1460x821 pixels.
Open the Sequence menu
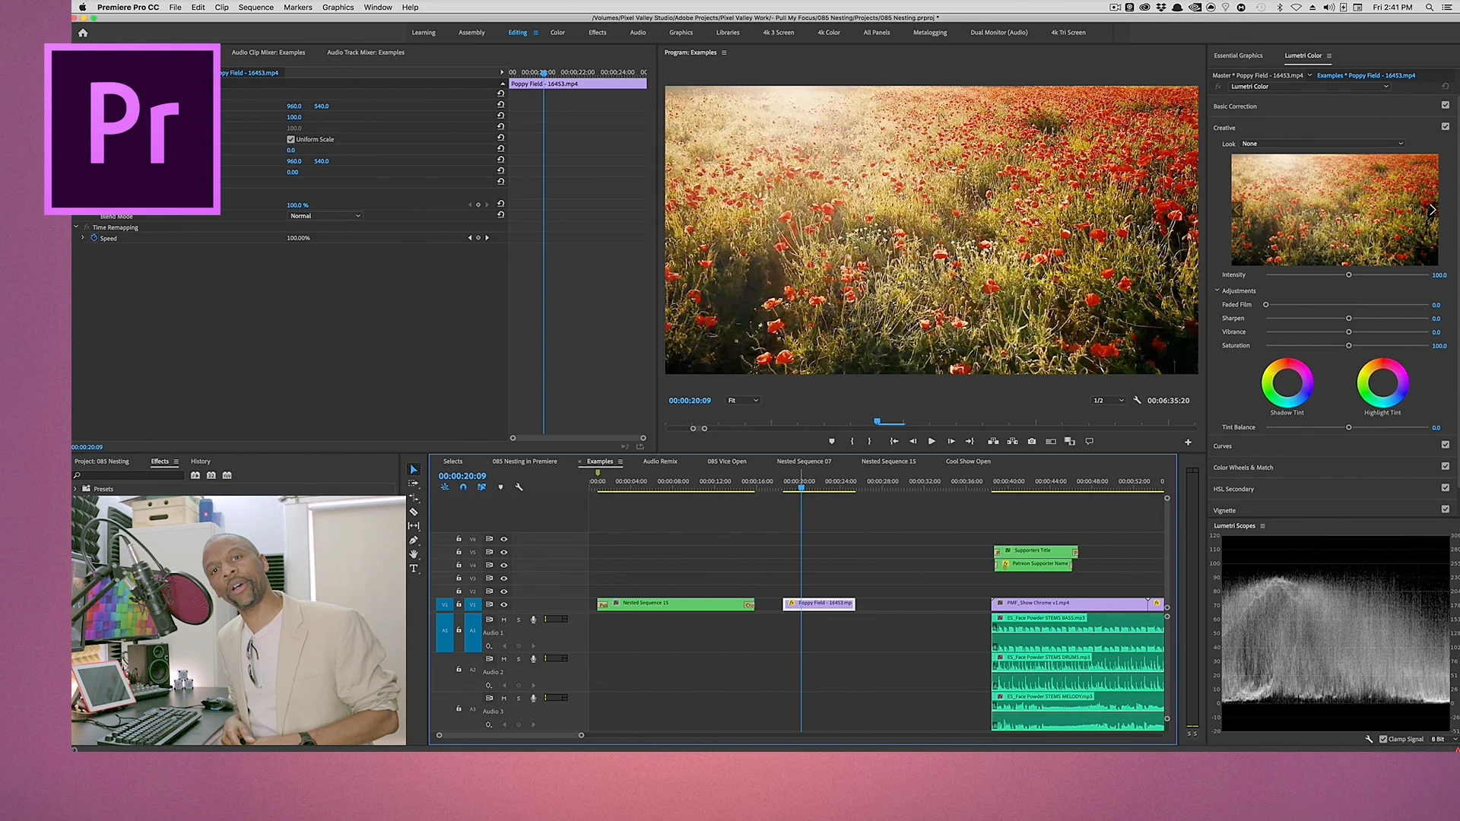tap(255, 8)
